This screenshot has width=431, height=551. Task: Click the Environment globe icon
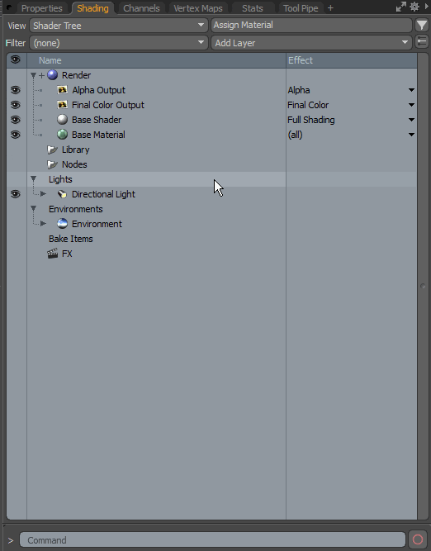click(62, 224)
